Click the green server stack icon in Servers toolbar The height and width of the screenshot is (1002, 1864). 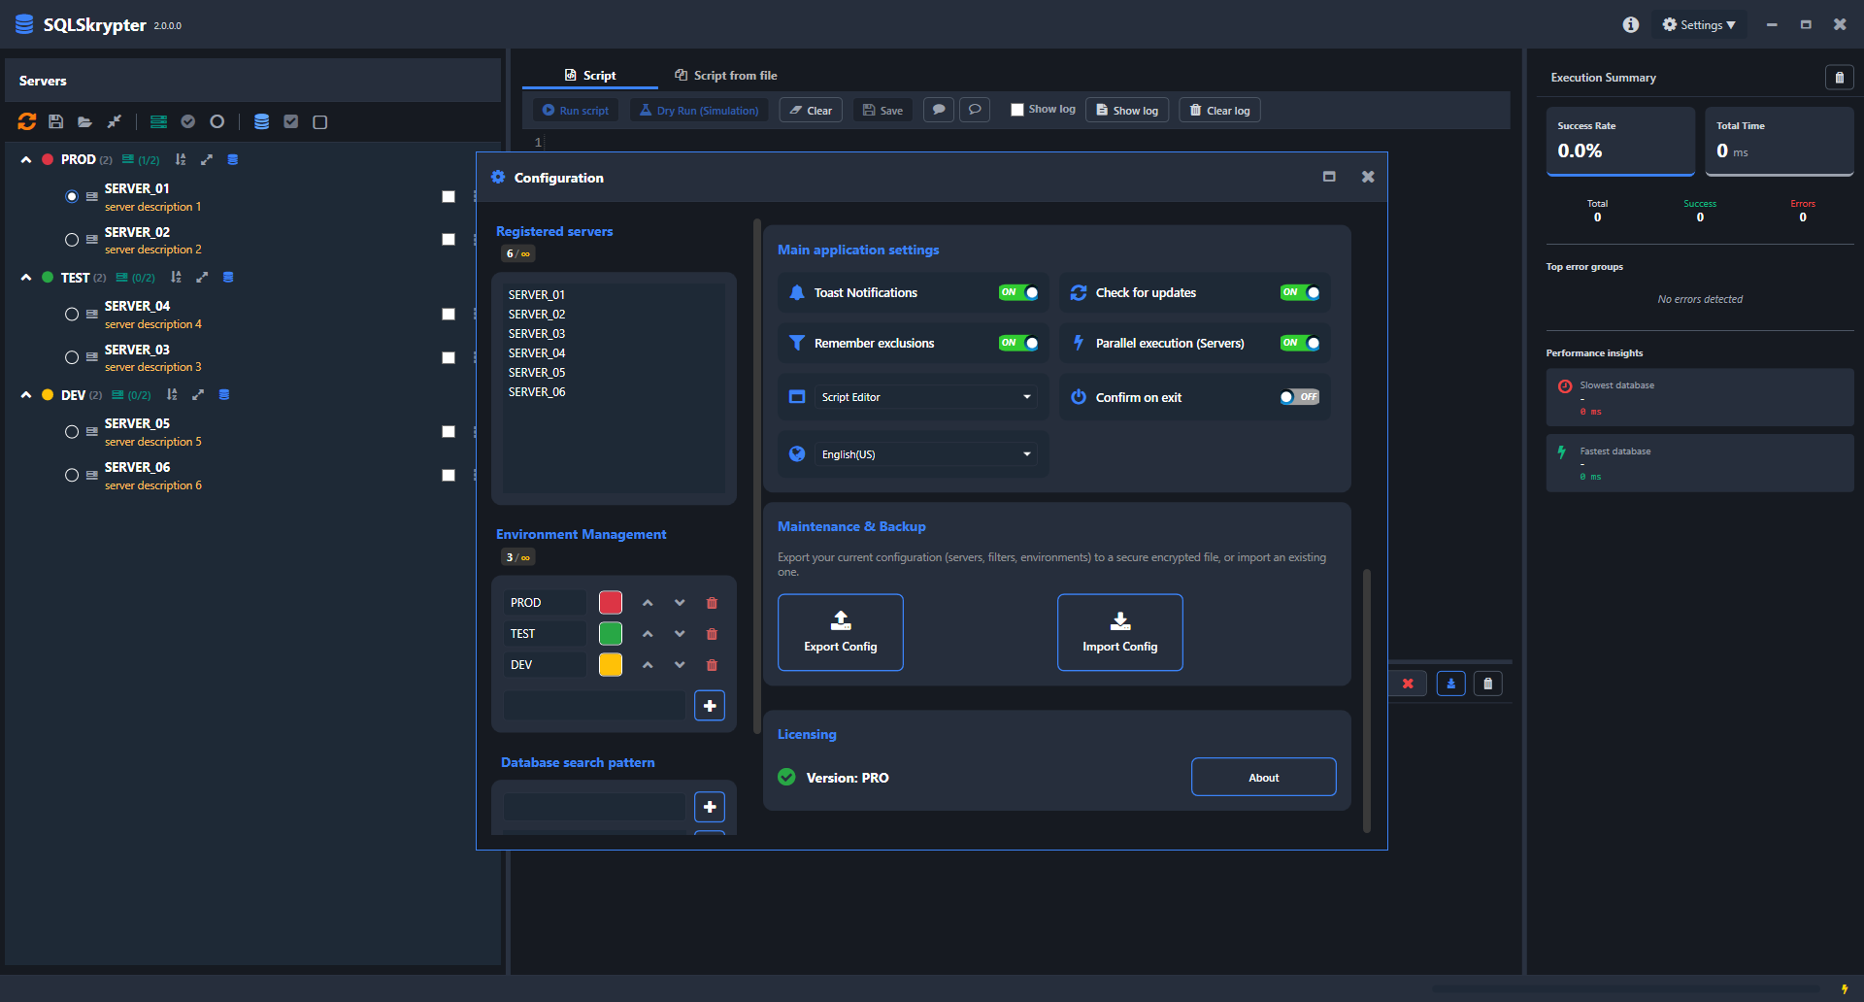159,121
